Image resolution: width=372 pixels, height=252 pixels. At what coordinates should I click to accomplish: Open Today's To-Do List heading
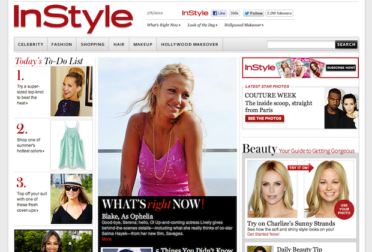click(49, 61)
